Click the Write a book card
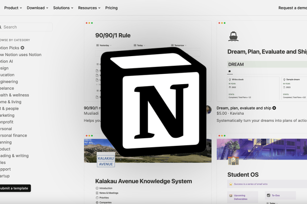 (x=253, y=88)
